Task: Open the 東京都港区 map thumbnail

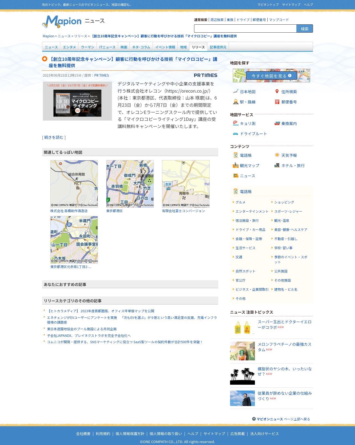Action: (130, 184)
